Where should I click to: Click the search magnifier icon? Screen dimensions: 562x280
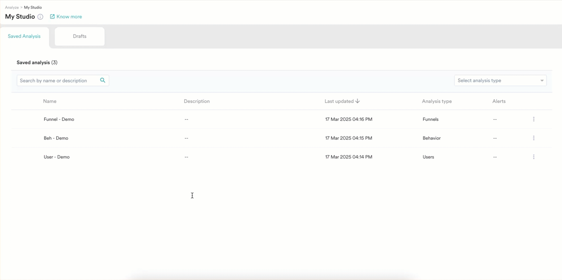coord(102,80)
